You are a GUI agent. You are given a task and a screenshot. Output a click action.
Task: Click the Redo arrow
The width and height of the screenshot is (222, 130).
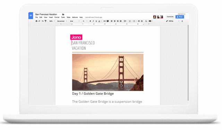pyautogui.click(x=42, y=21)
